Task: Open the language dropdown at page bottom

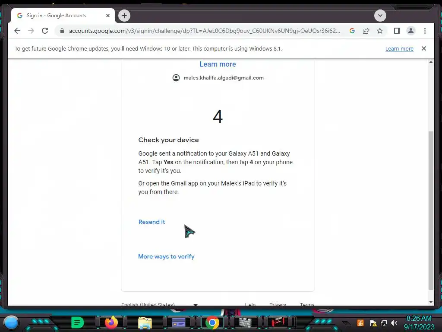Action: pos(160,304)
